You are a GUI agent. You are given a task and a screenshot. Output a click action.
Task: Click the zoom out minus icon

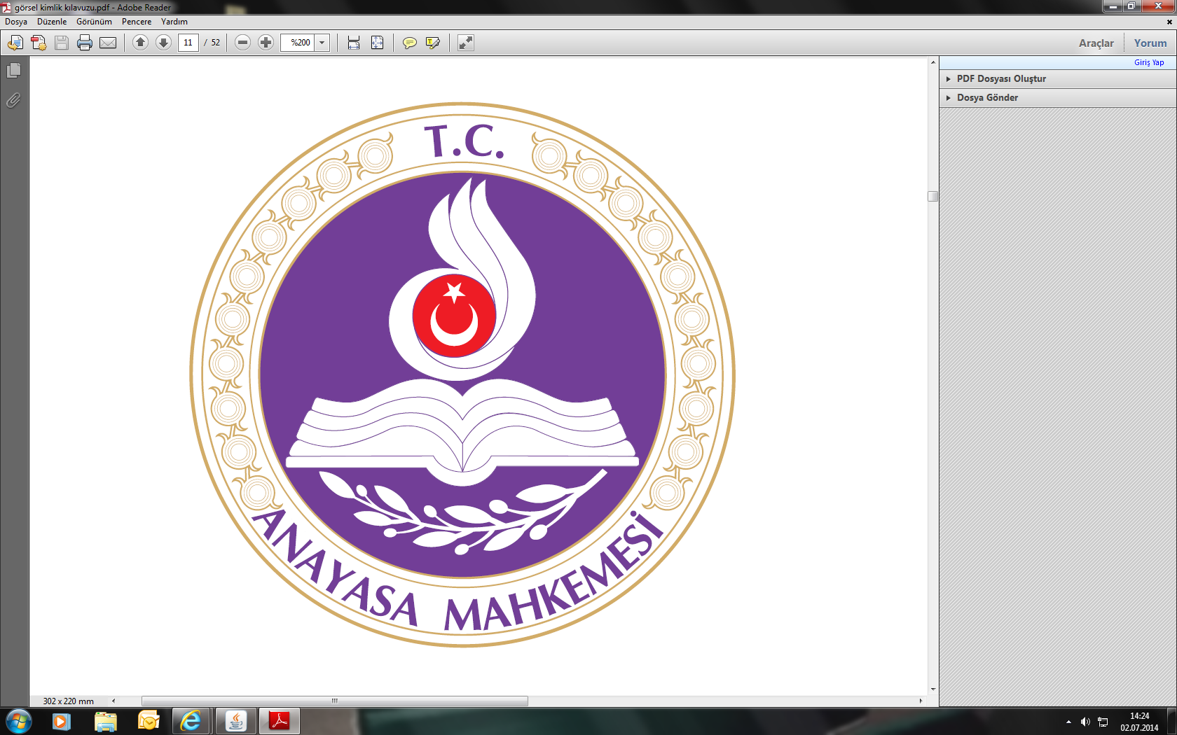pos(242,43)
